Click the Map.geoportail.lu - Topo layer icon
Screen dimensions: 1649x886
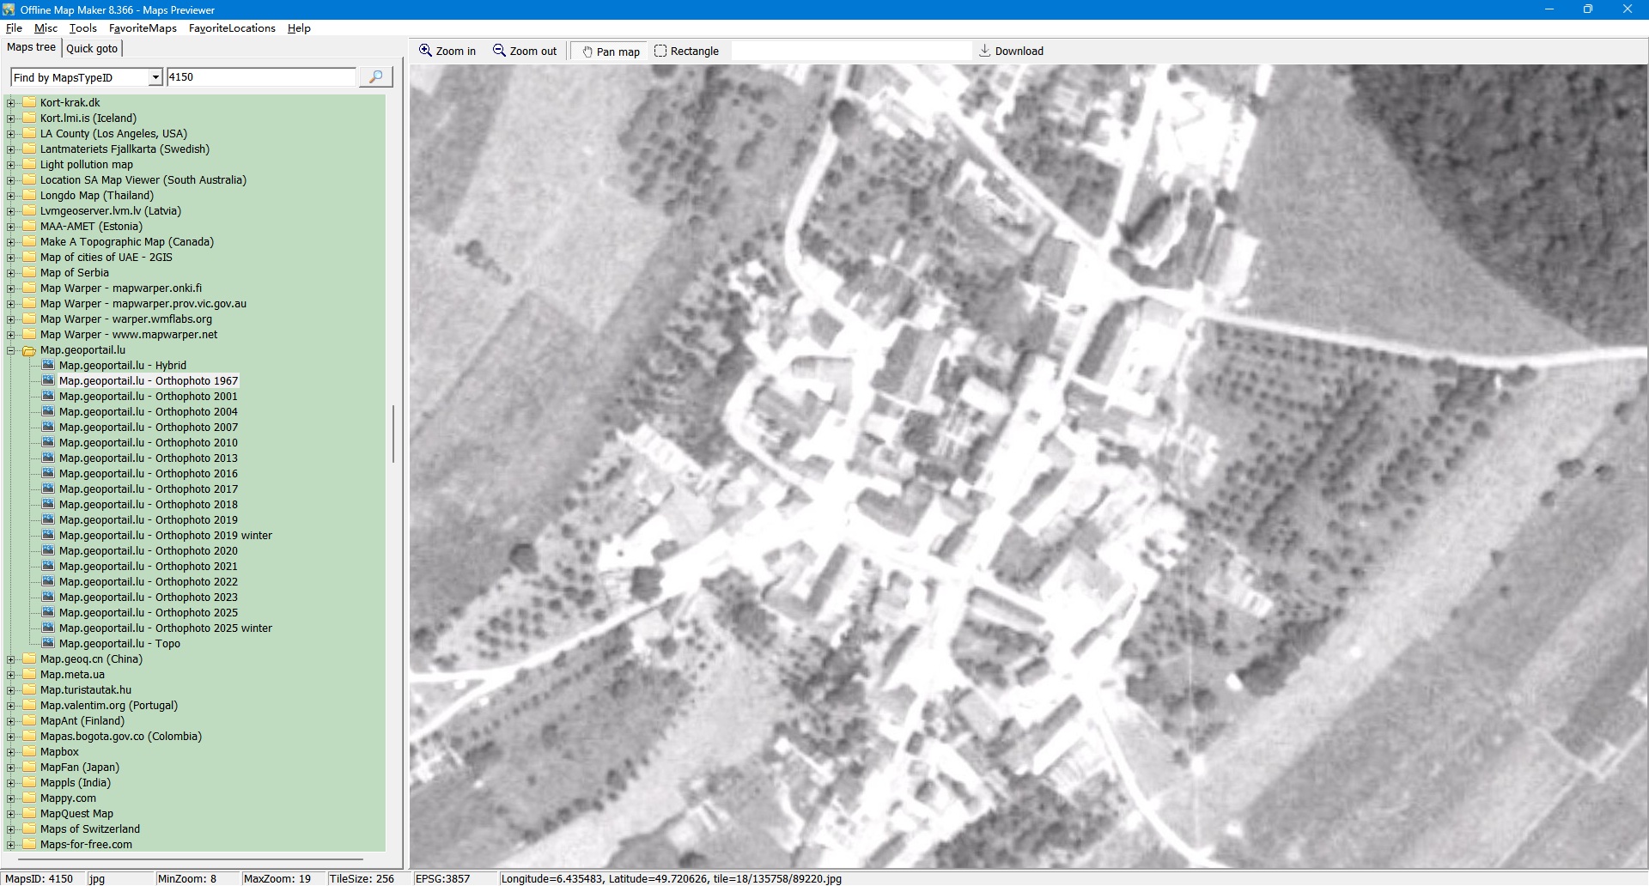click(49, 643)
